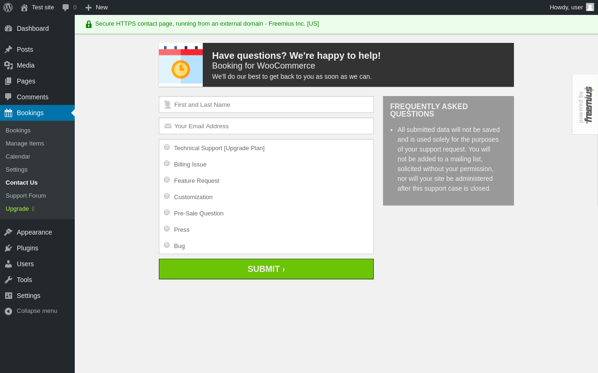
Task: Open the New content menu
Action: (x=96, y=7)
